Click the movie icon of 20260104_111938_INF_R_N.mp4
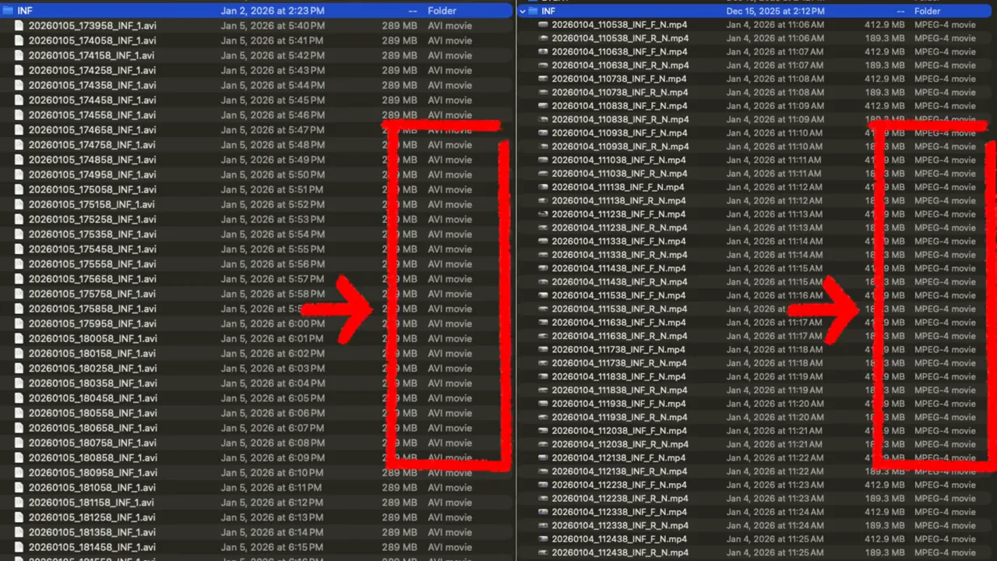The image size is (997, 561). tap(543, 417)
